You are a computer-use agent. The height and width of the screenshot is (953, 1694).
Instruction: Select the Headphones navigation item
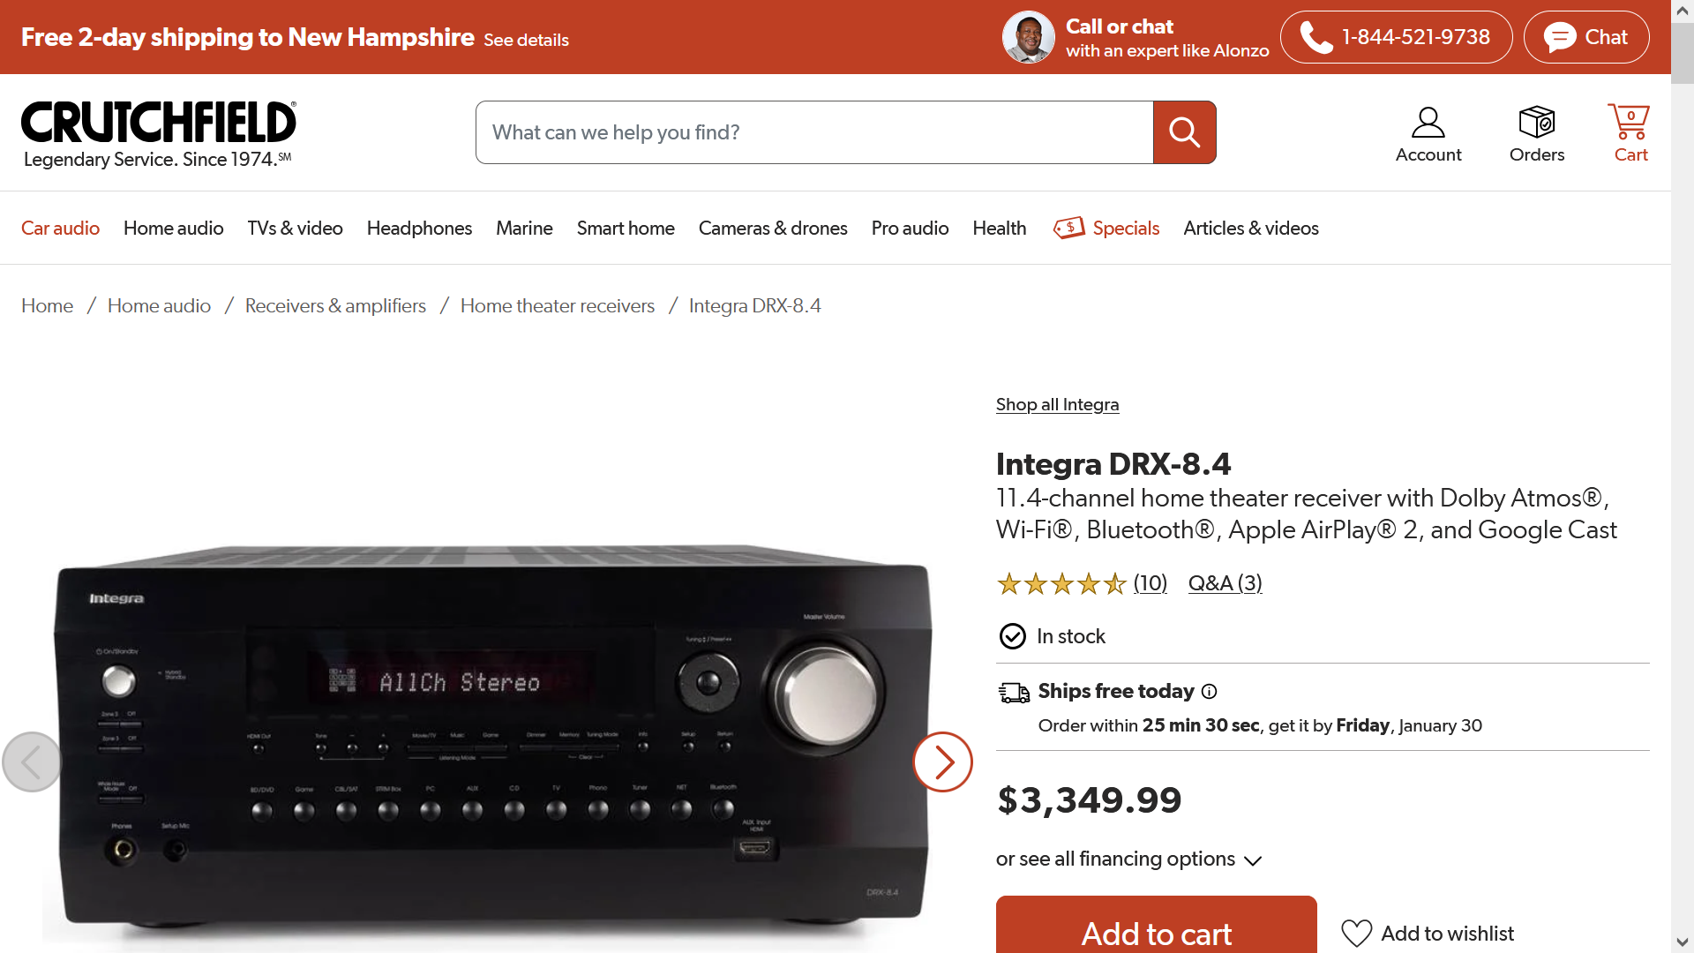click(419, 228)
